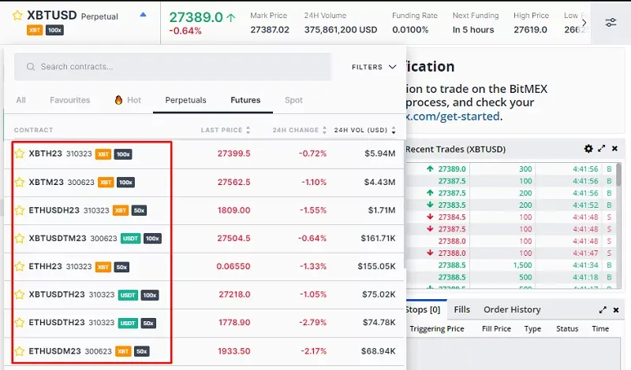
Task: Open Recent Trades panel settings gear
Action: click(588, 149)
